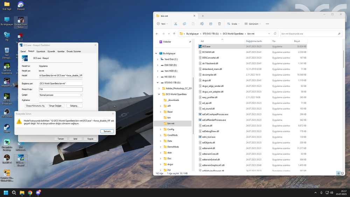Select Counter-Strike Global Offensive desktop icon
The height and width of the screenshot is (197, 350).
click(7, 176)
